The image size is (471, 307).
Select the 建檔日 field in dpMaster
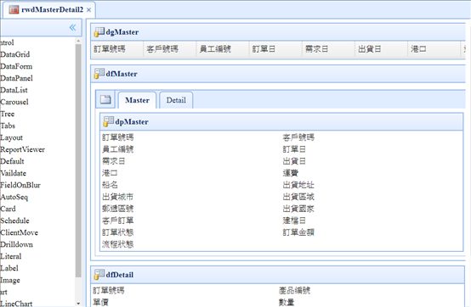coord(294,220)
